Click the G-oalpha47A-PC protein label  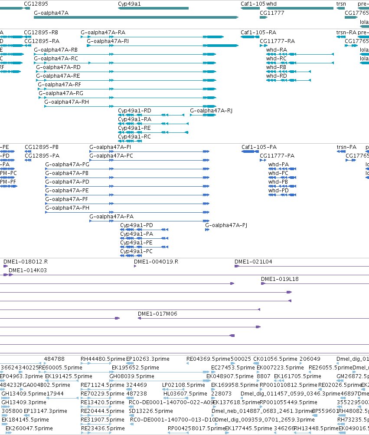(111, 156)
